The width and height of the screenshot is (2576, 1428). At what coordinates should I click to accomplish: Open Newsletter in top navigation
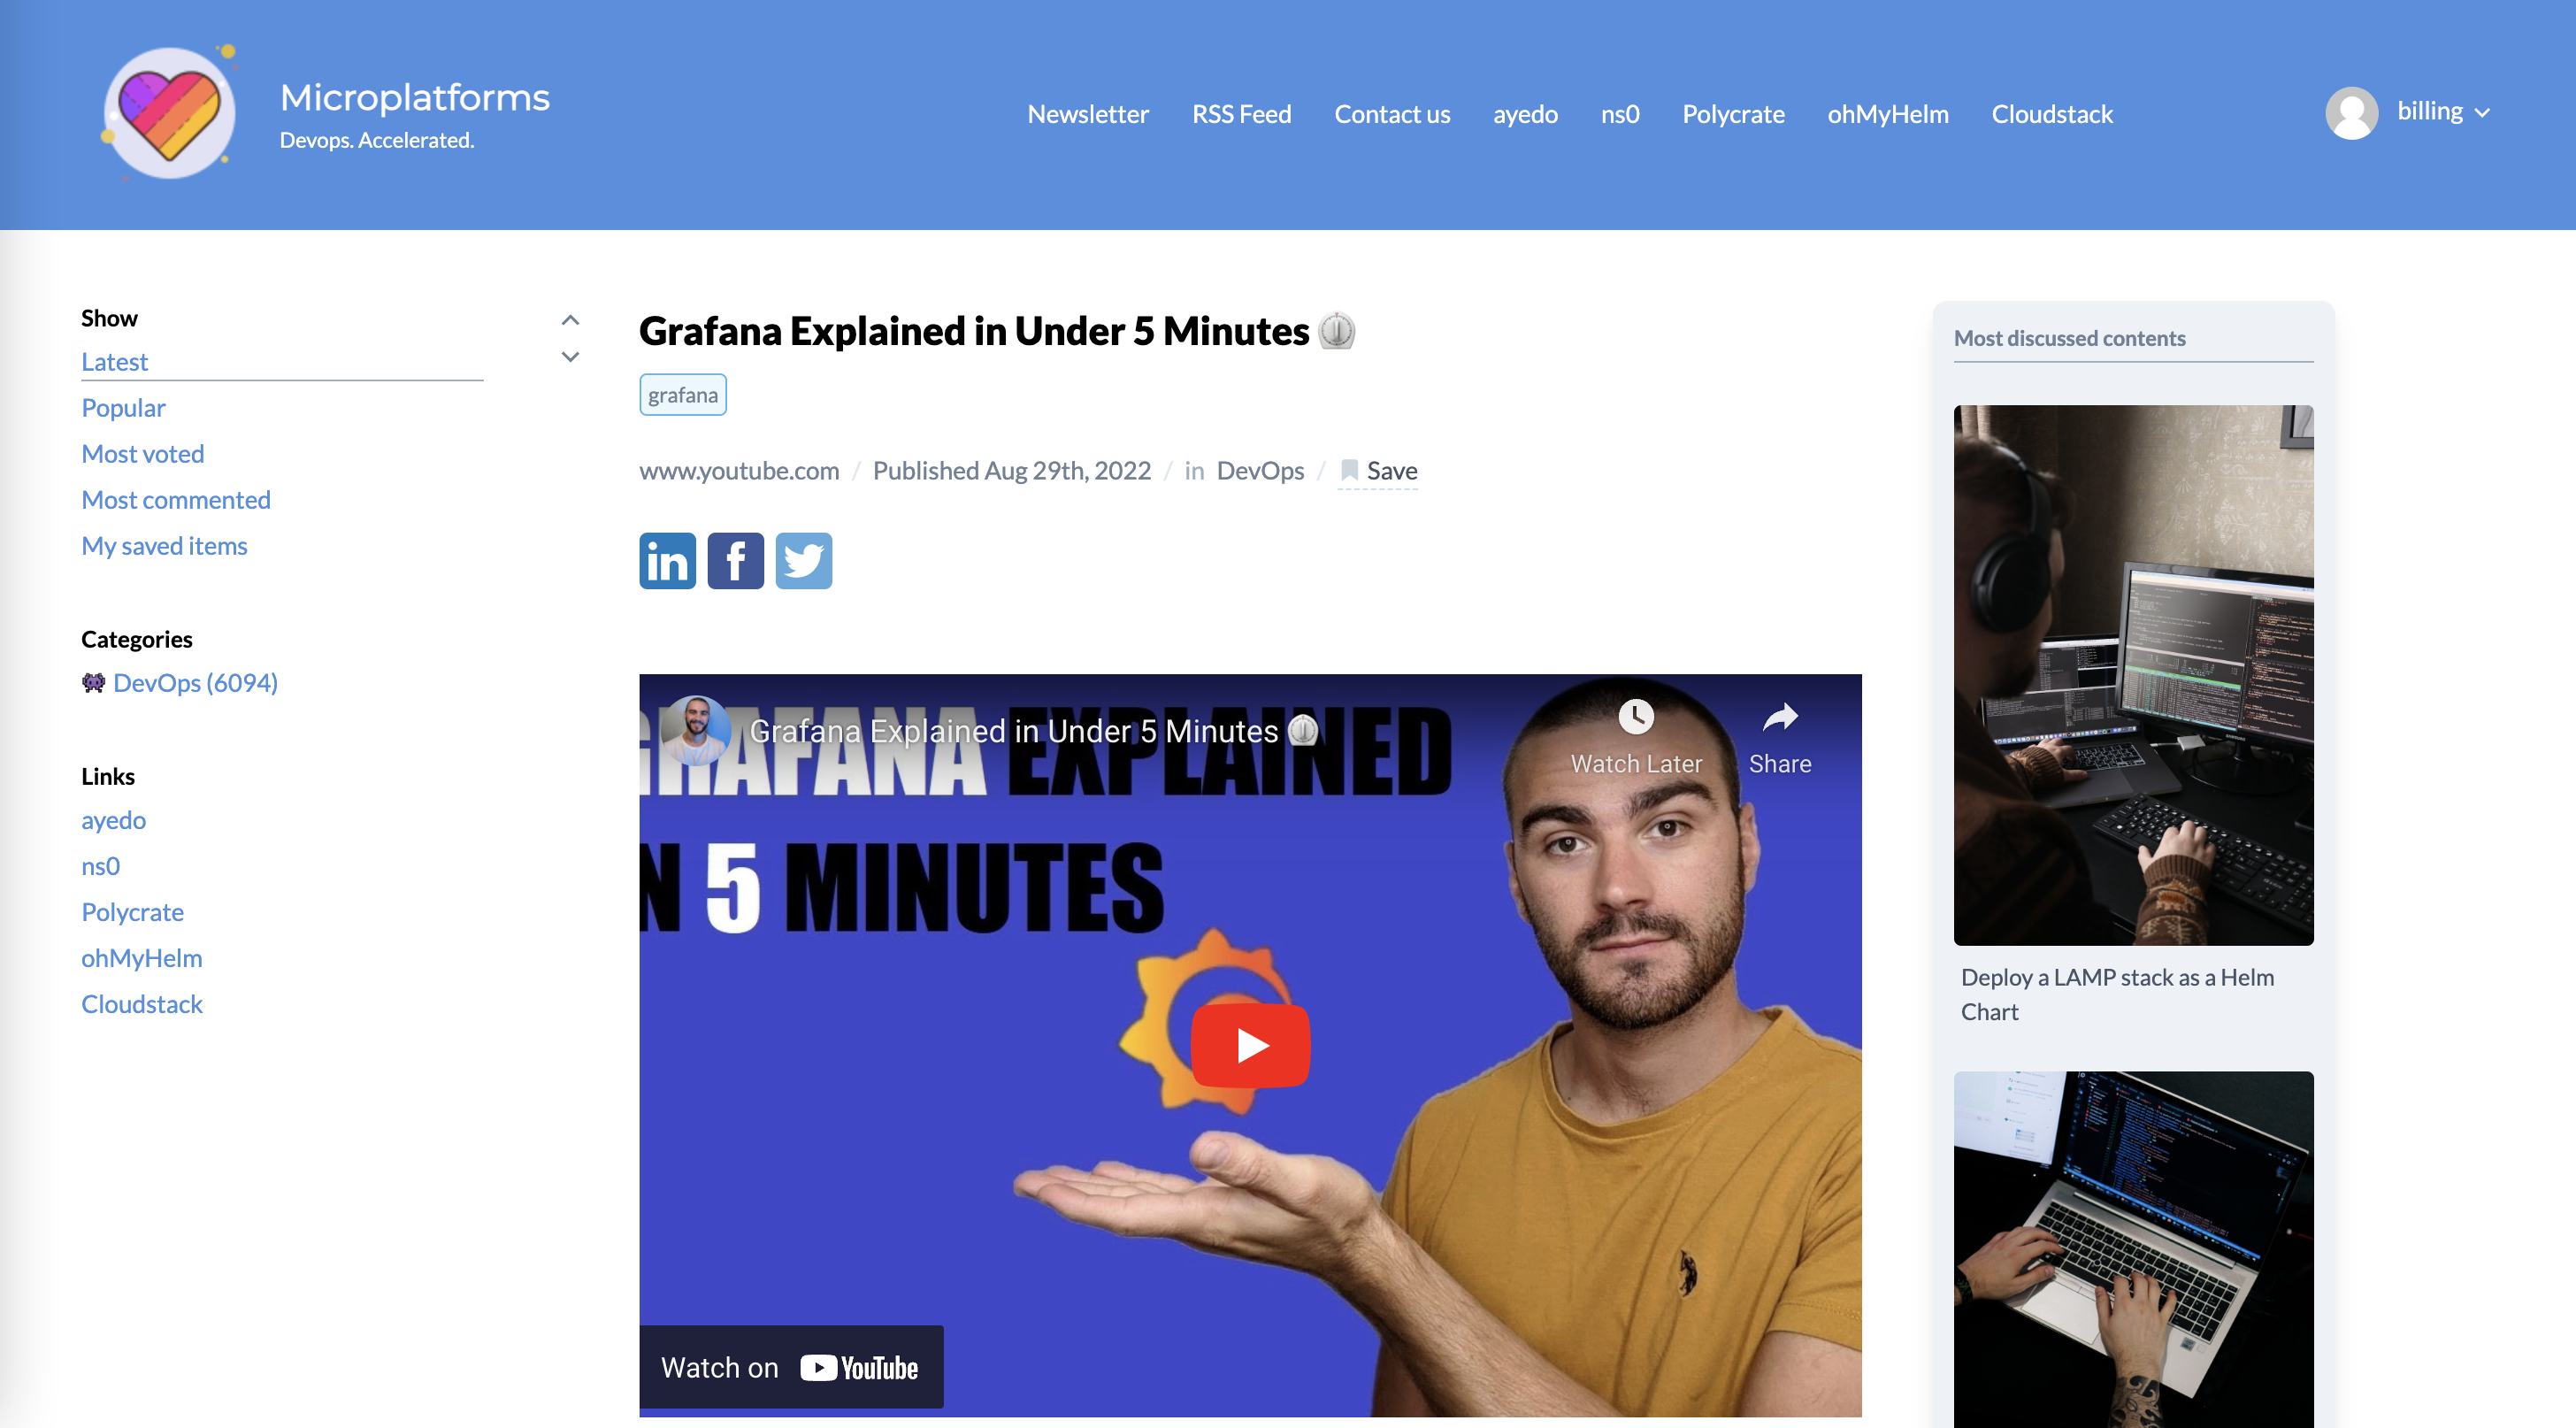[1088, 114]
